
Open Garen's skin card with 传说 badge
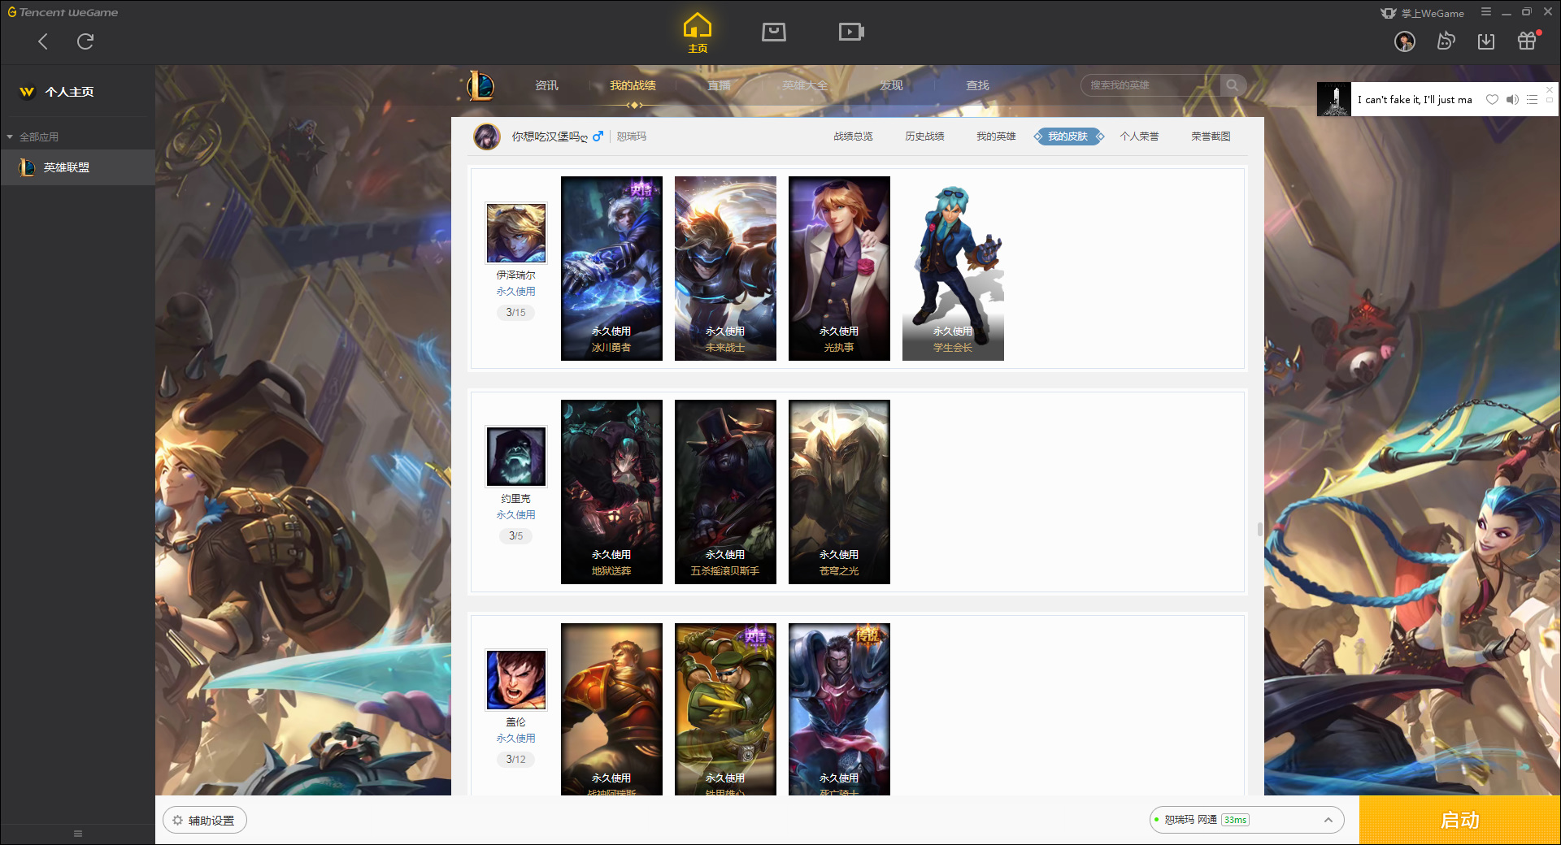839,709
